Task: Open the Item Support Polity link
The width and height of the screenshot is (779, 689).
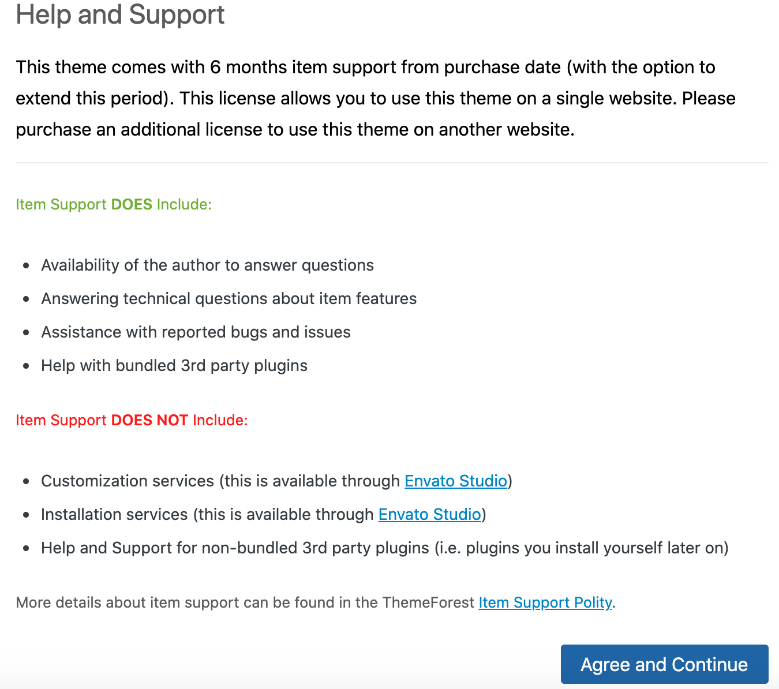Action: click(545, 602)
